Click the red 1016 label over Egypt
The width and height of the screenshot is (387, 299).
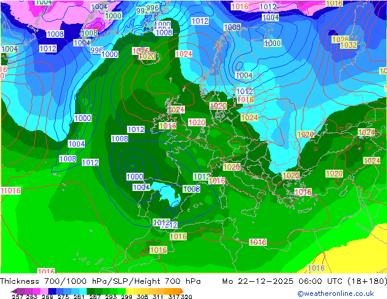(316, 268)
